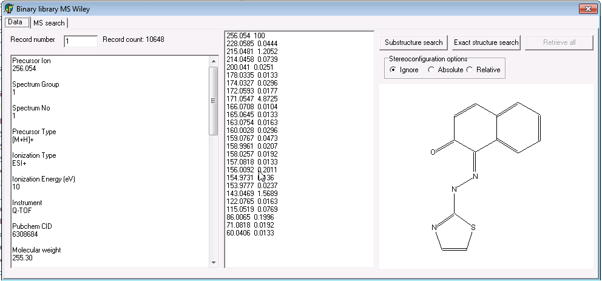Click the metadata panel scrollbar thumb
This screenshot has width=602, height=281.
click(213, 100)
